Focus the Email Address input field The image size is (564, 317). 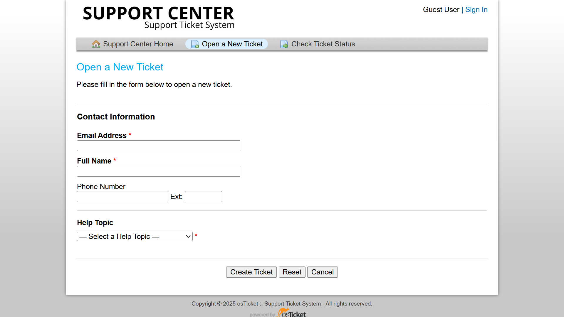(x=159, y=146)
